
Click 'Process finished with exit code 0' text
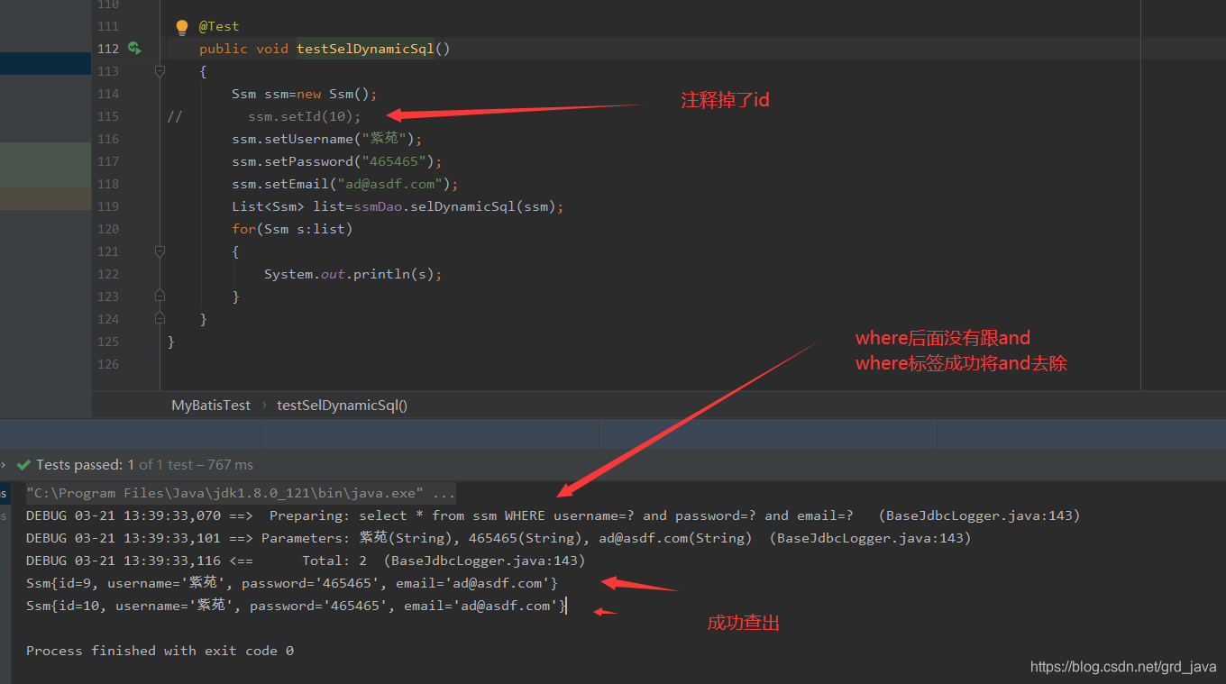[x=160, y=651]
